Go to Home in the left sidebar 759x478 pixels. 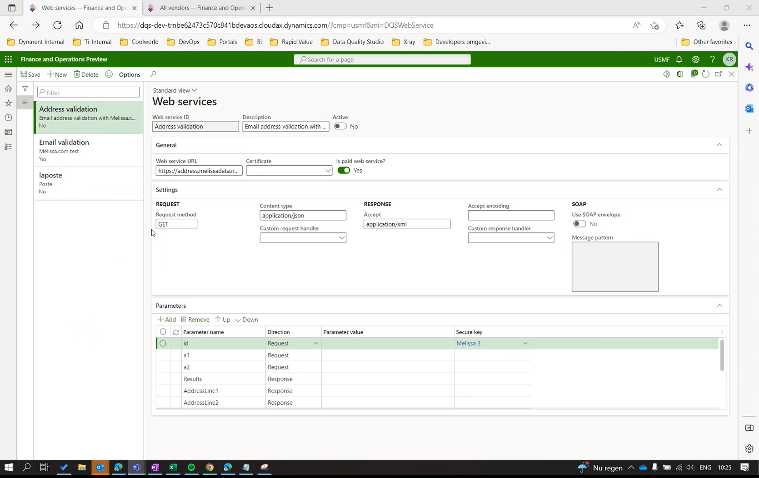click(x=8, y=89)
